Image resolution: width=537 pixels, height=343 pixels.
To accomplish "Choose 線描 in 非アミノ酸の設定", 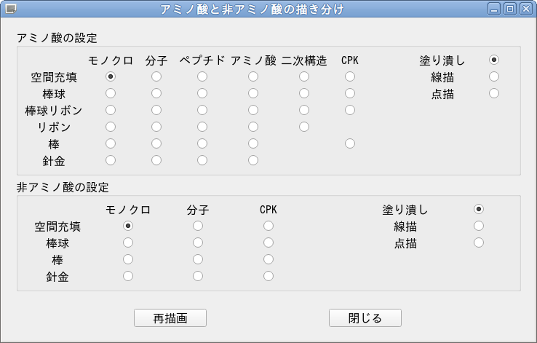I will pos(479,226).
